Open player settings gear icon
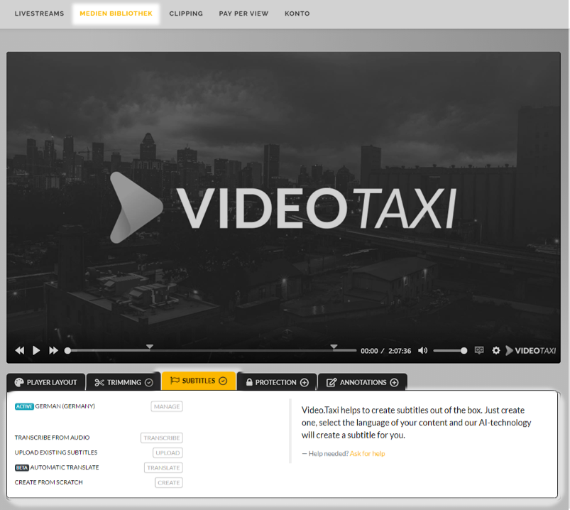This screenshot has height=510, width=570. click(x=496, y=350)
